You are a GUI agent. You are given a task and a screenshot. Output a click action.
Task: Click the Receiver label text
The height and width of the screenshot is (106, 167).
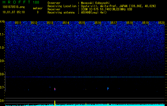pyautogui.click(x=54, y=9)
